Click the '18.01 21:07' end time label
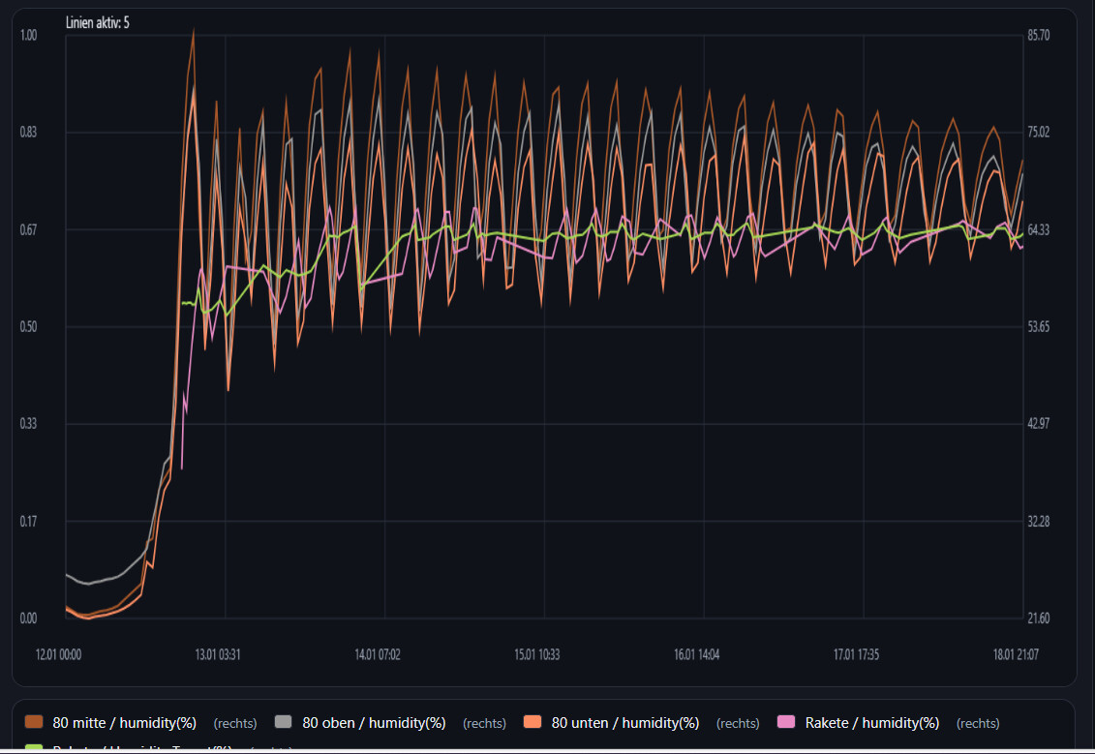Image resolution: width=1095 pixels, height=754 pixels. click(1016, 655)
